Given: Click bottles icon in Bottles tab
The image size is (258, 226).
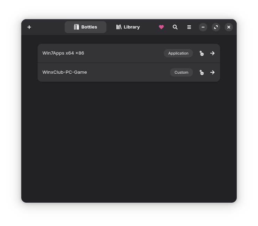Looking at the screenshot, I should [x=76, y=27].
